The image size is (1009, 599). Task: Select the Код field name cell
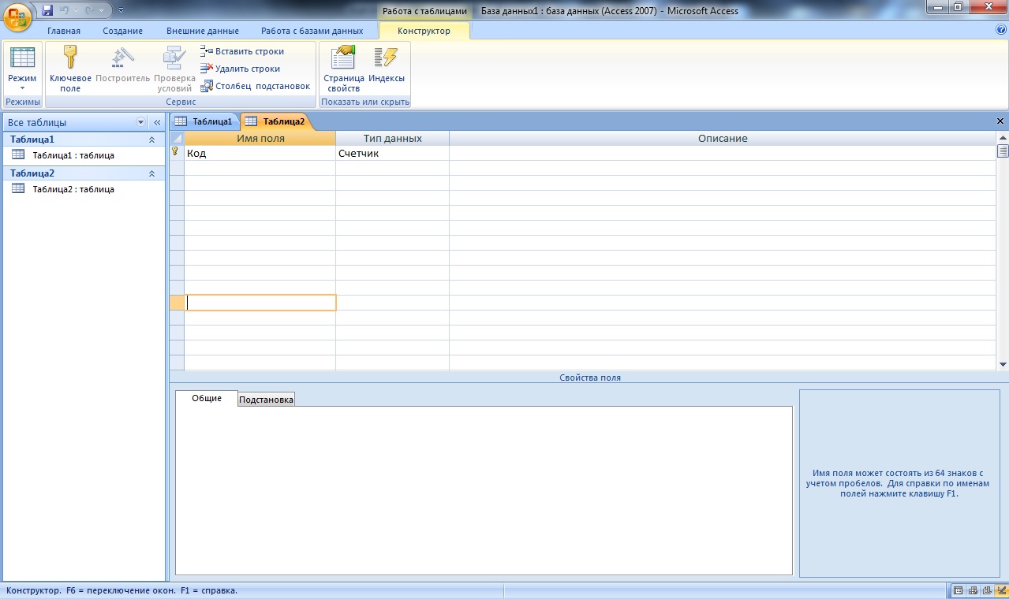tap(260, 153)
